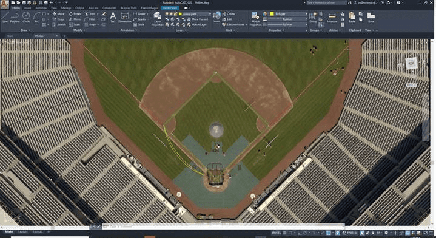Open the Start file tab
The height and width of the screenshot is (238, 436).
(10, 36)
